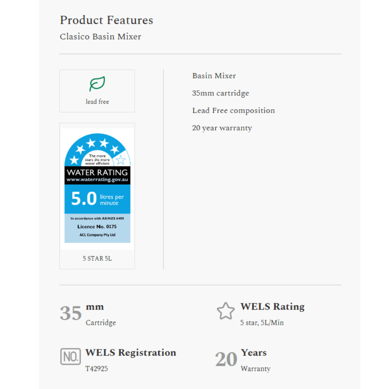
Task: Click the 20 year warranty feature line
Action: point(222,128)
